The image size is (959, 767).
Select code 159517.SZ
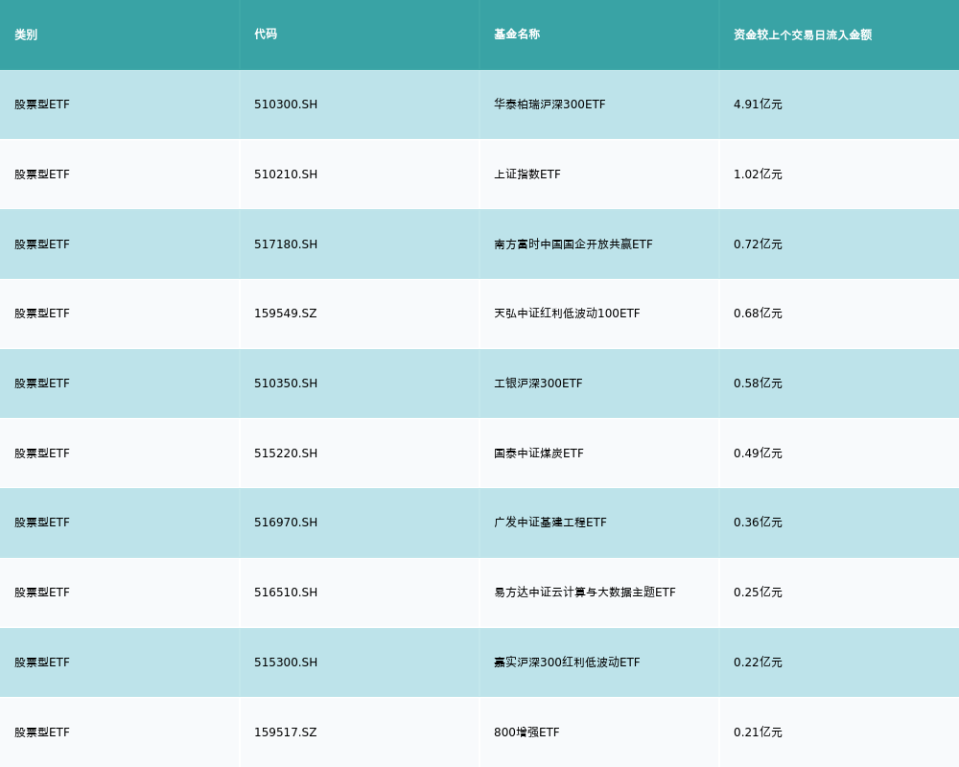point(286,732)
